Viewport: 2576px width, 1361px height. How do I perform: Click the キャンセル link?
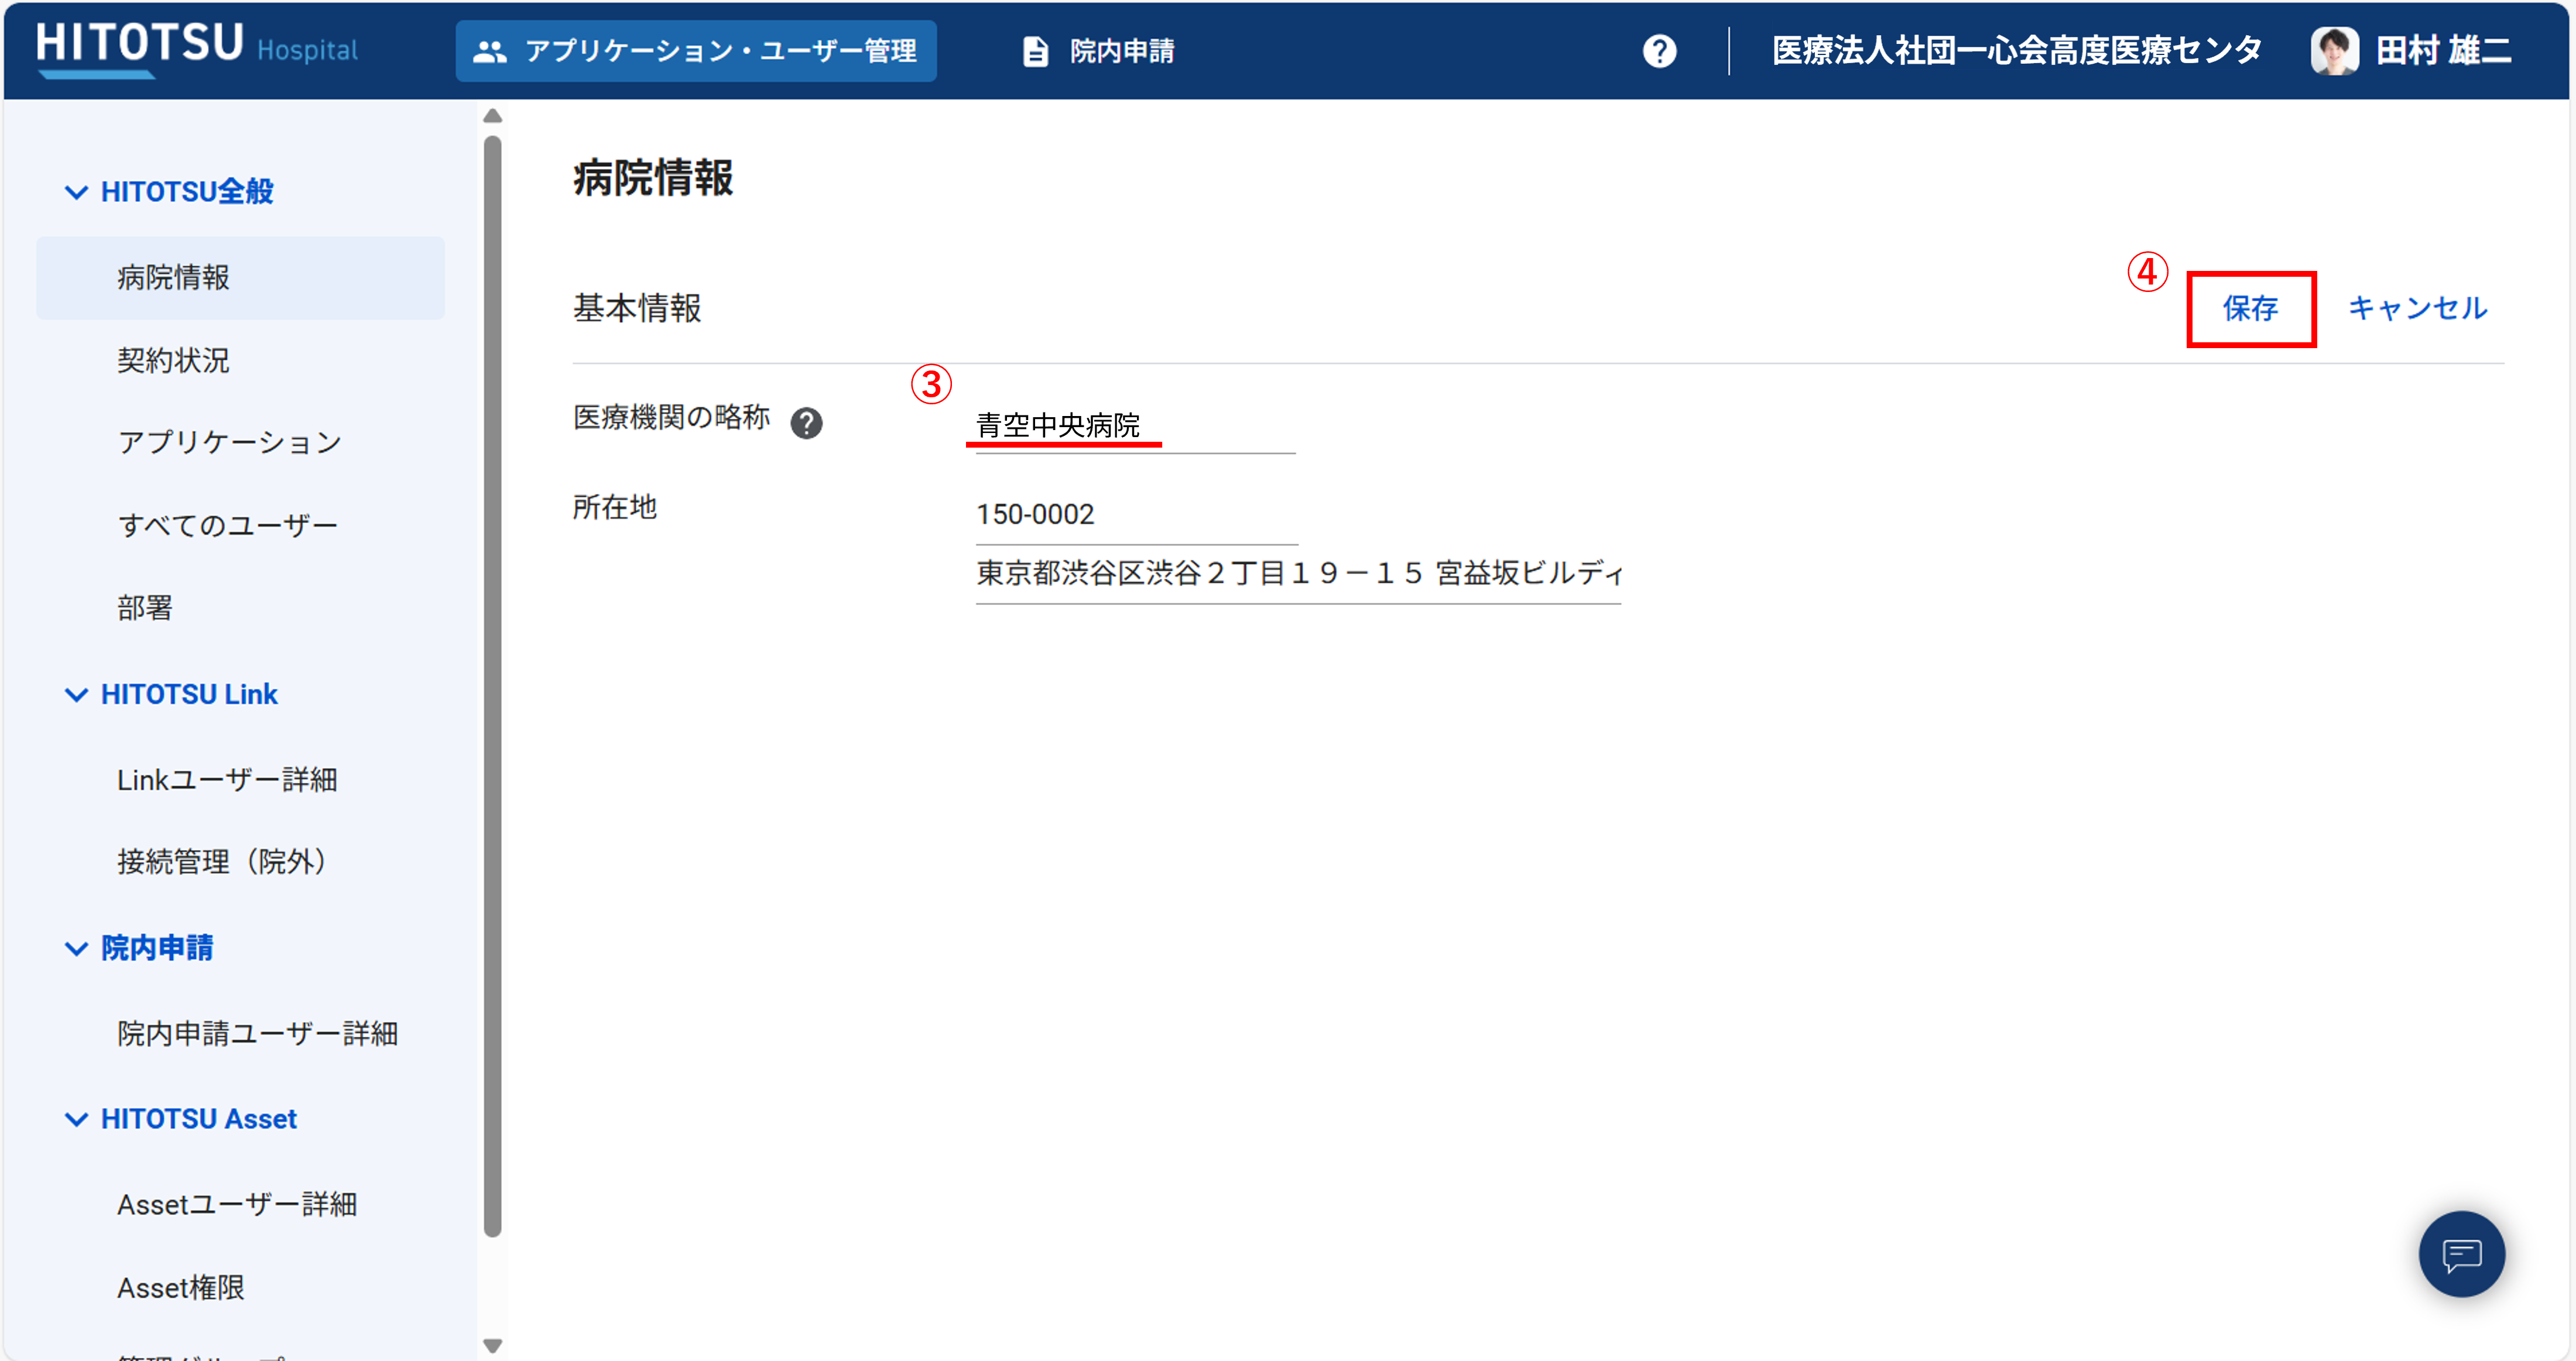2417,308
